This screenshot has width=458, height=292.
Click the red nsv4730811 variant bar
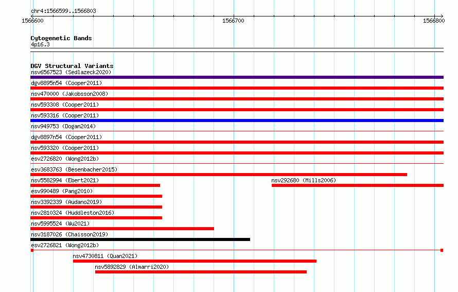click(195, 261)
